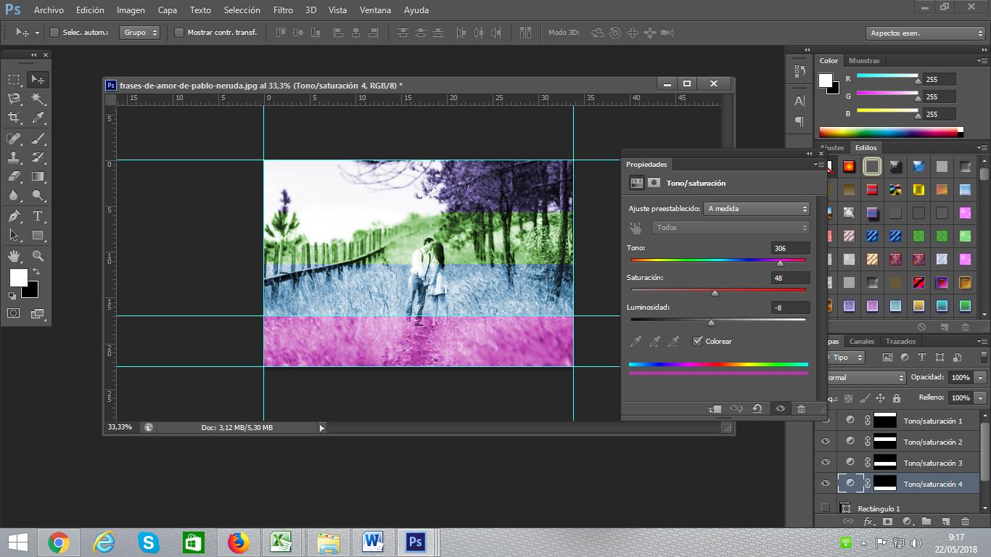991x557 pixels.
Task: Select the Horizontal Type tool
Action: pos(38,216)
